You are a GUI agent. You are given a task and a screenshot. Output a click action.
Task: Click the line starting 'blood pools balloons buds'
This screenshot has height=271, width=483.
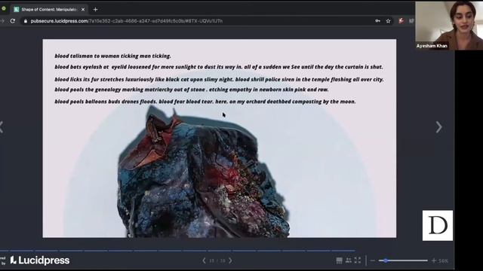(205, 102)
